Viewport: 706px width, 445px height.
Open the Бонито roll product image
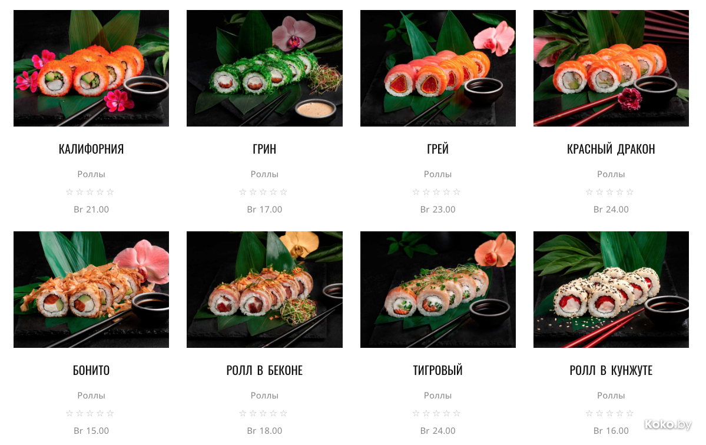pyautogui.click(x=91, y=290)
